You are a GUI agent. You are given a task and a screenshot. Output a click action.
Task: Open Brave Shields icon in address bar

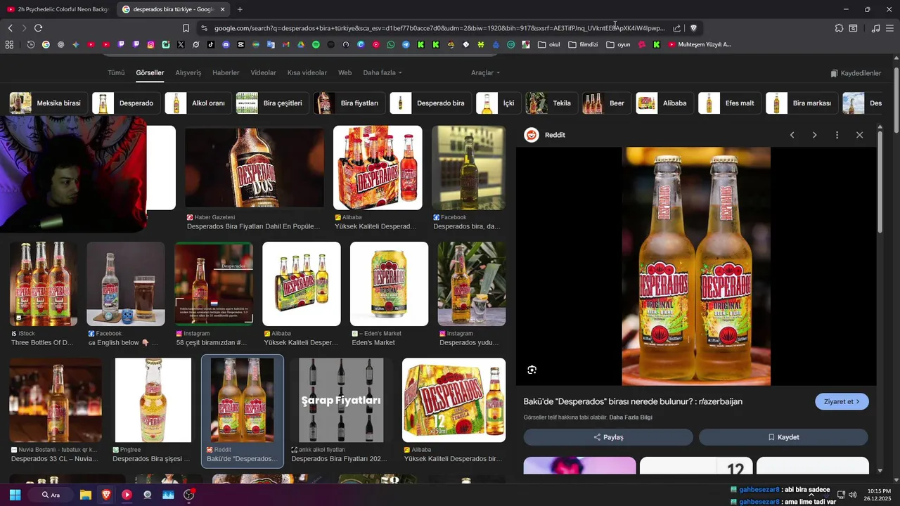click(693, 28)
